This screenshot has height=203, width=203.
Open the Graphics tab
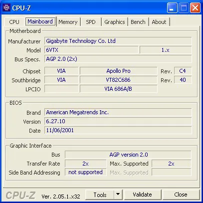pos(115,22)
